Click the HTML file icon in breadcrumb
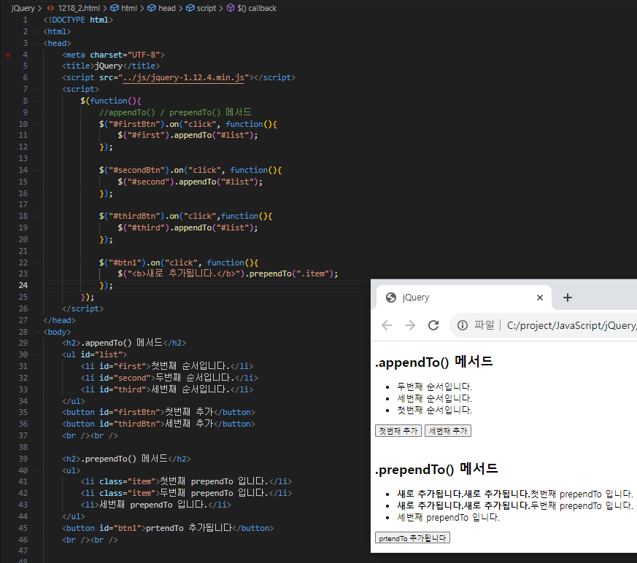 pos(50,8)
